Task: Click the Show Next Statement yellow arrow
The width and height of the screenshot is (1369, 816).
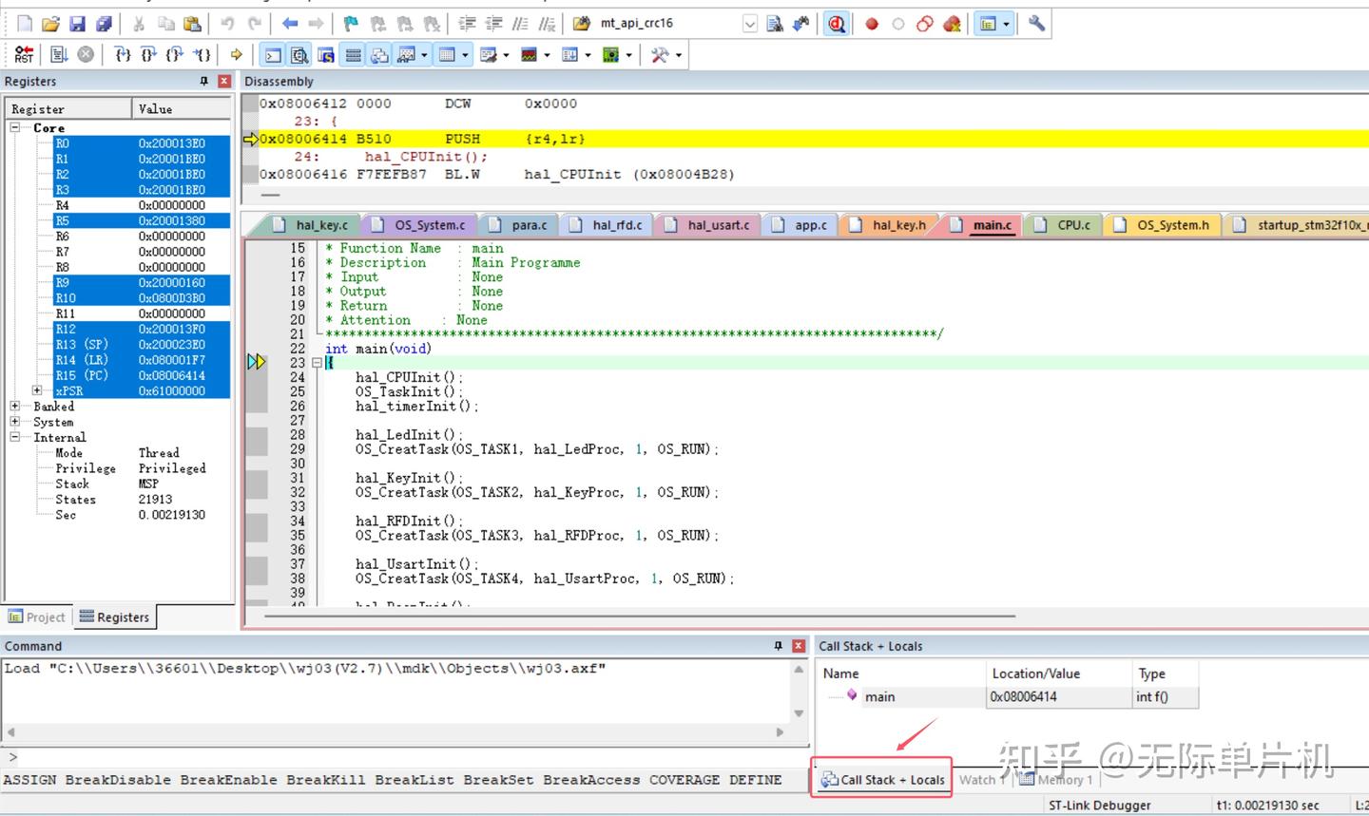Action: click(236, 55)
